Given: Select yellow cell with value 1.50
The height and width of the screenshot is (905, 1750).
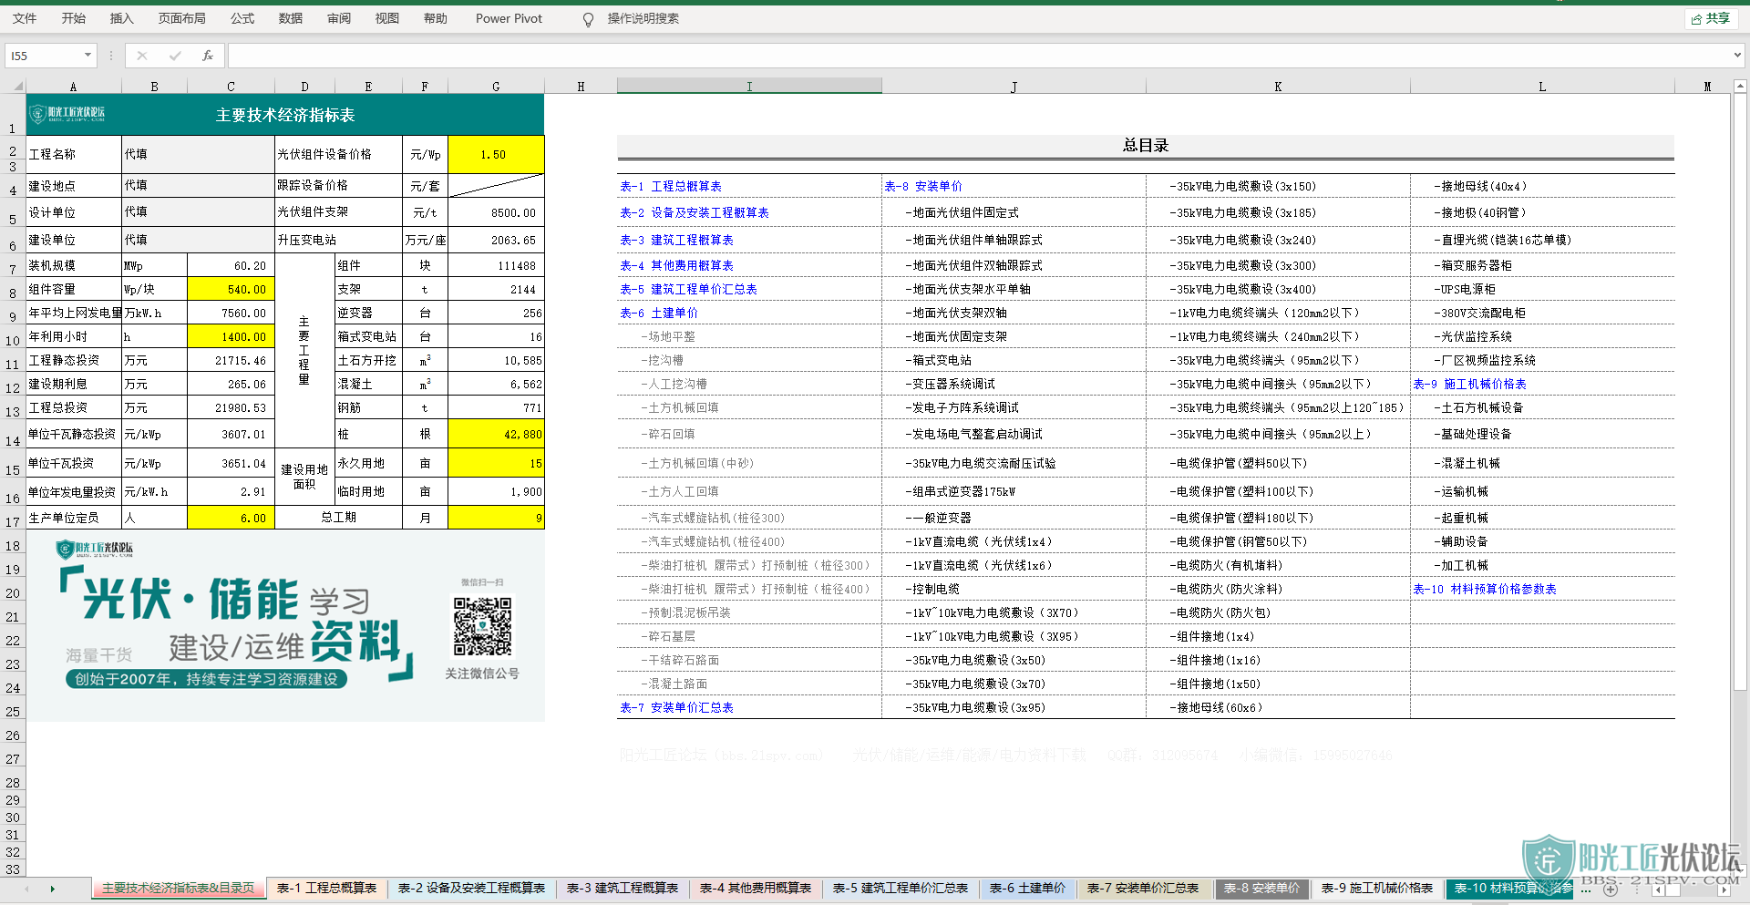Looking at the screenshot, I should tap(496, 155).
